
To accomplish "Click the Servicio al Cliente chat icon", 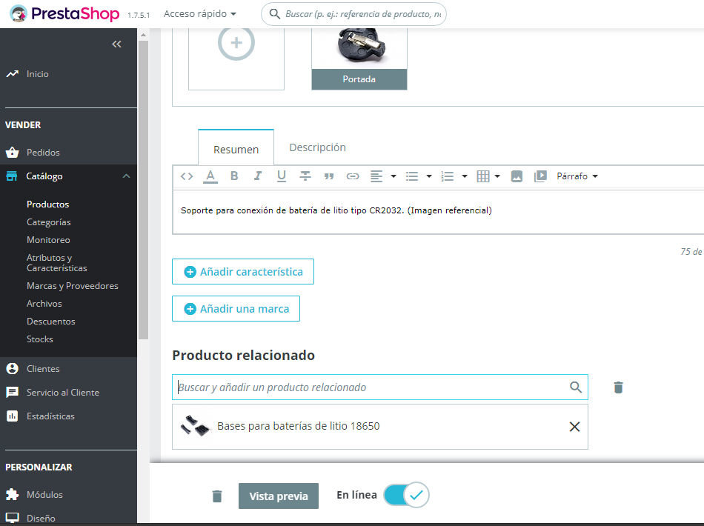I will 12,392.
